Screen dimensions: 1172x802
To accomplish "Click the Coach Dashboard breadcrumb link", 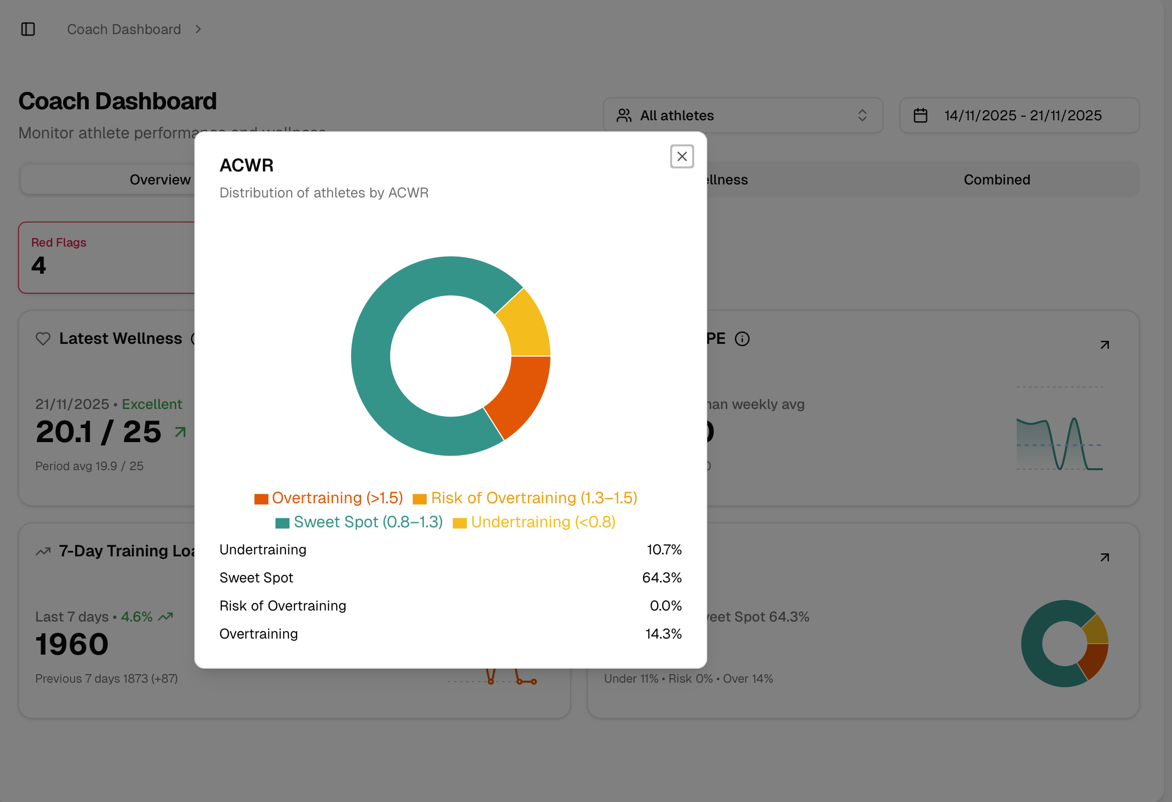I will (x=124, y=29).
